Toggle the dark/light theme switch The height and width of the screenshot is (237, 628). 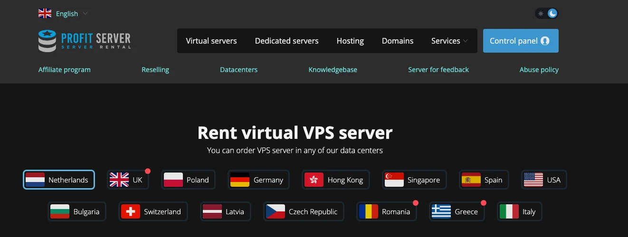click(547, 13)
